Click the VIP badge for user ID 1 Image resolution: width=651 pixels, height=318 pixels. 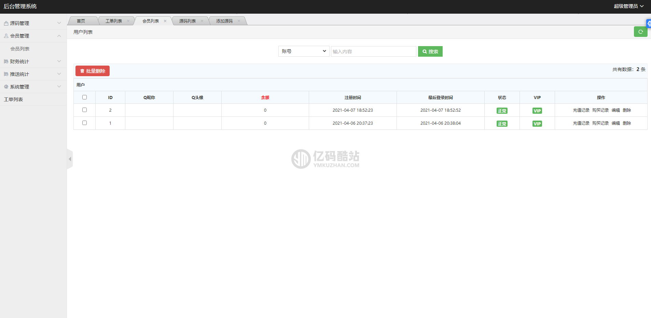(537, 124)
